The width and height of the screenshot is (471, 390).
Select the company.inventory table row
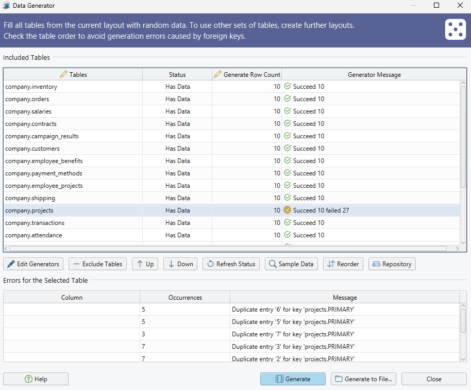point(231,87)
